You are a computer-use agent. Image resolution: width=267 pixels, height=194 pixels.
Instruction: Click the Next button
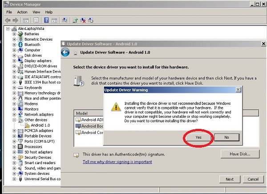click(230, 179)
